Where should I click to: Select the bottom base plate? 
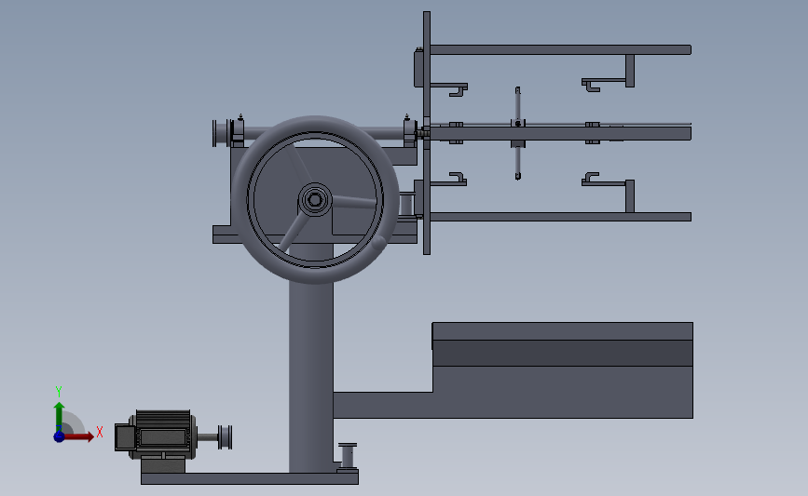pos(250,478)
